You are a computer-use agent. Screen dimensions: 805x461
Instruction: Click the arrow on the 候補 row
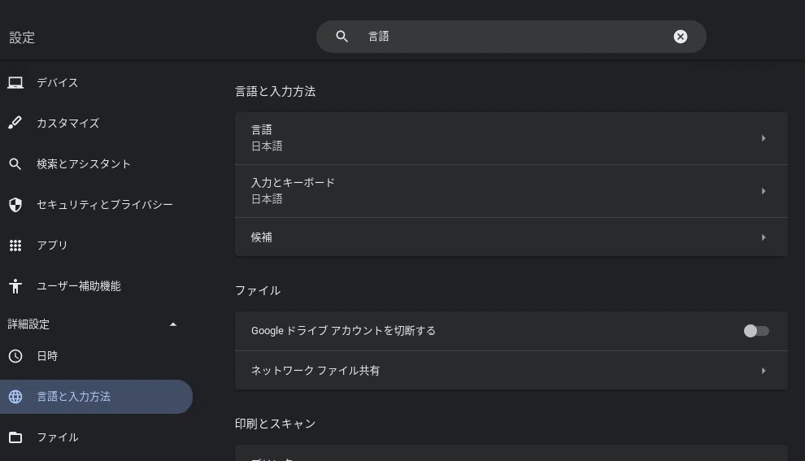[x=764, y=237]
